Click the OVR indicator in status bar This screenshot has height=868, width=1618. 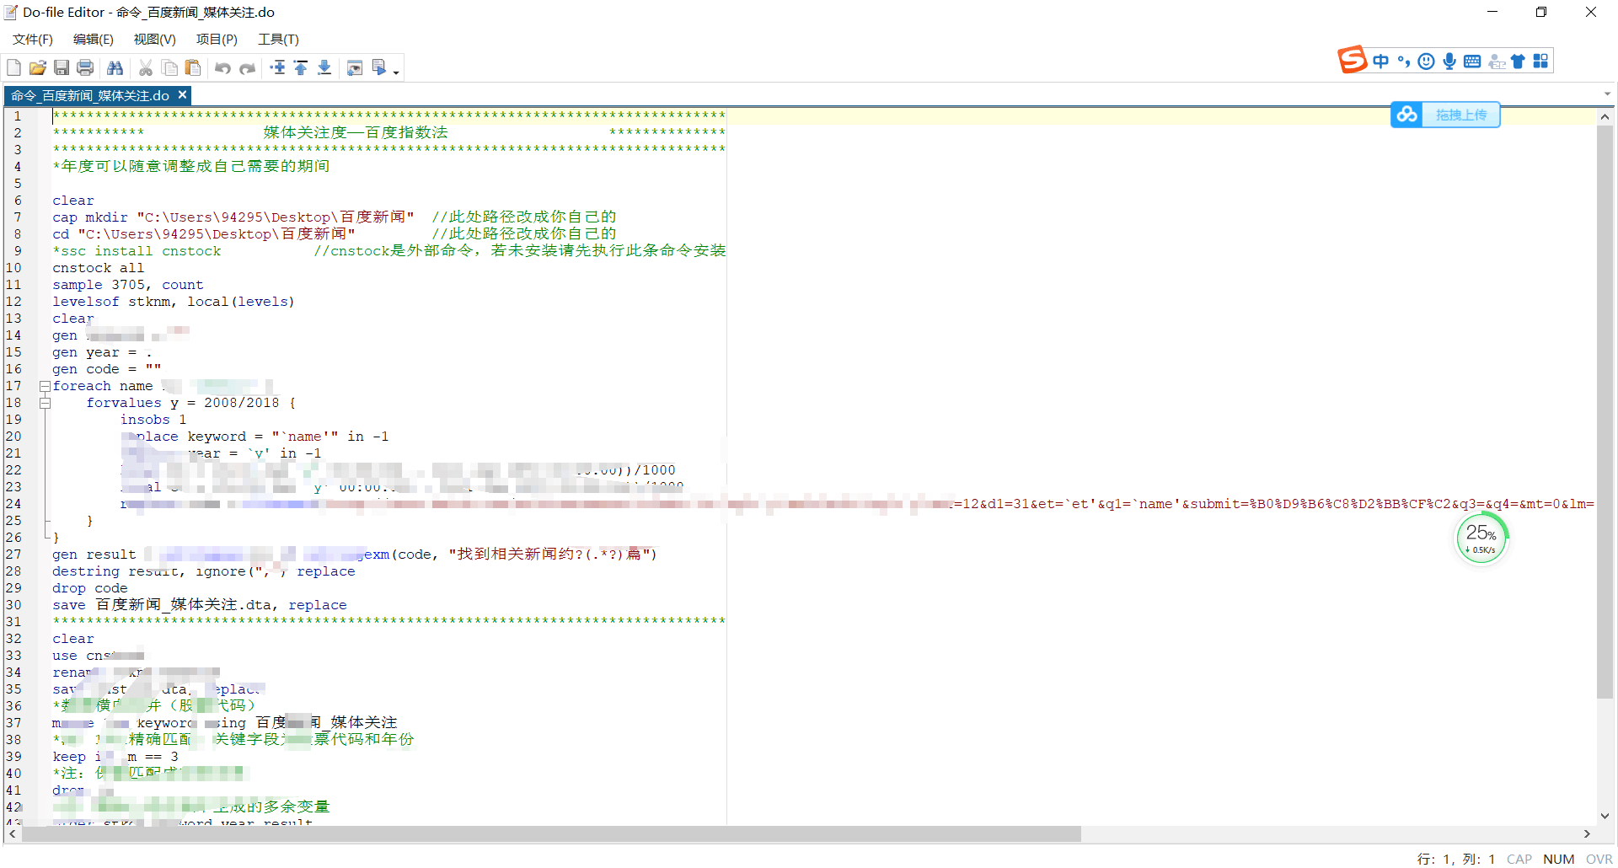coord(1599,859)
